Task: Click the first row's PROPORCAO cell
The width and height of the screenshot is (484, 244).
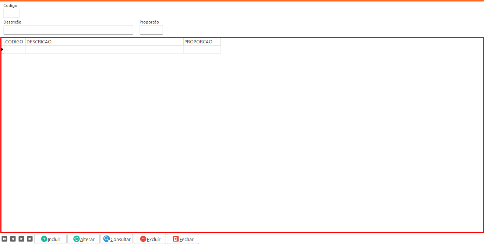Action: coord(202,49)
